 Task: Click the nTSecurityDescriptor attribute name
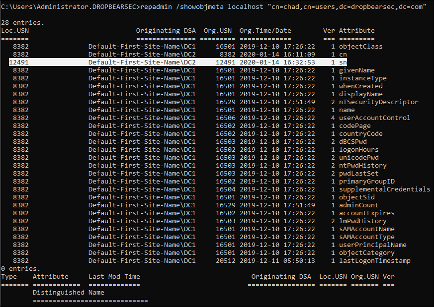coord(379,102)
